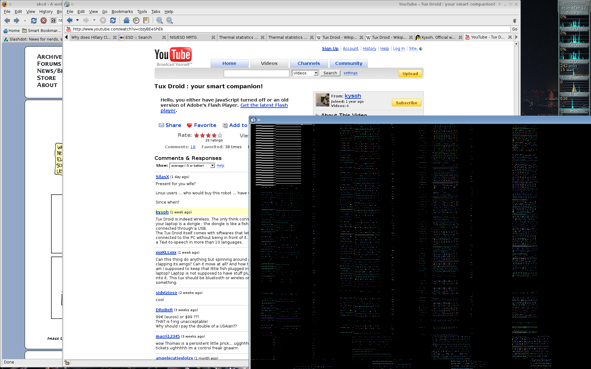The image size is (591, 369).
Task: Open the Tabs menu
Action: coord(156,11)
